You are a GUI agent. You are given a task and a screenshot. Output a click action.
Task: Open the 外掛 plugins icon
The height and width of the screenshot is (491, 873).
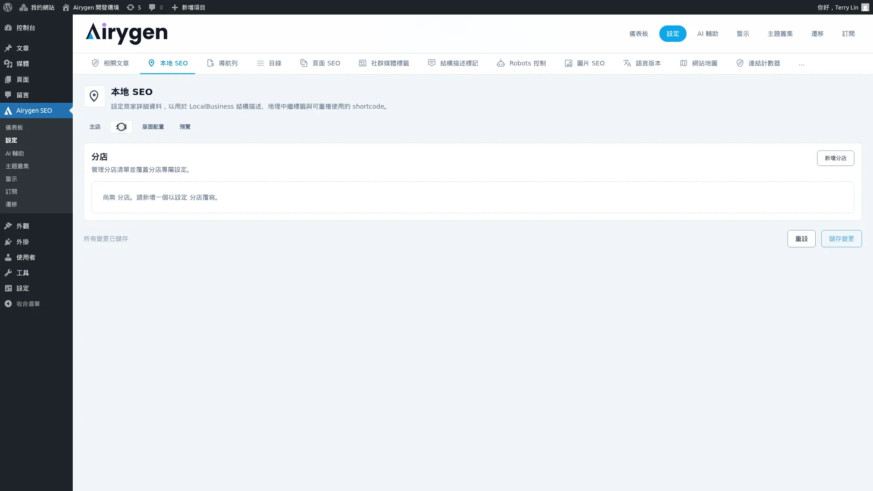(8, 242)
